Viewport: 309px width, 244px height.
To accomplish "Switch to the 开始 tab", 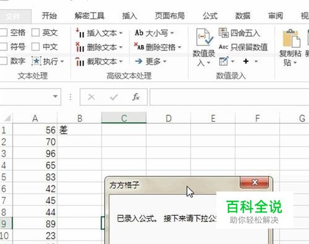I will (49, 16).
